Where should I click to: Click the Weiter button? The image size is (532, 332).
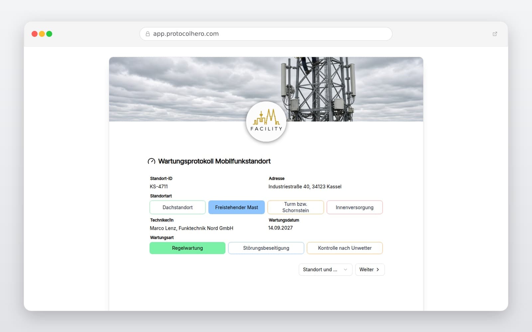370,270
